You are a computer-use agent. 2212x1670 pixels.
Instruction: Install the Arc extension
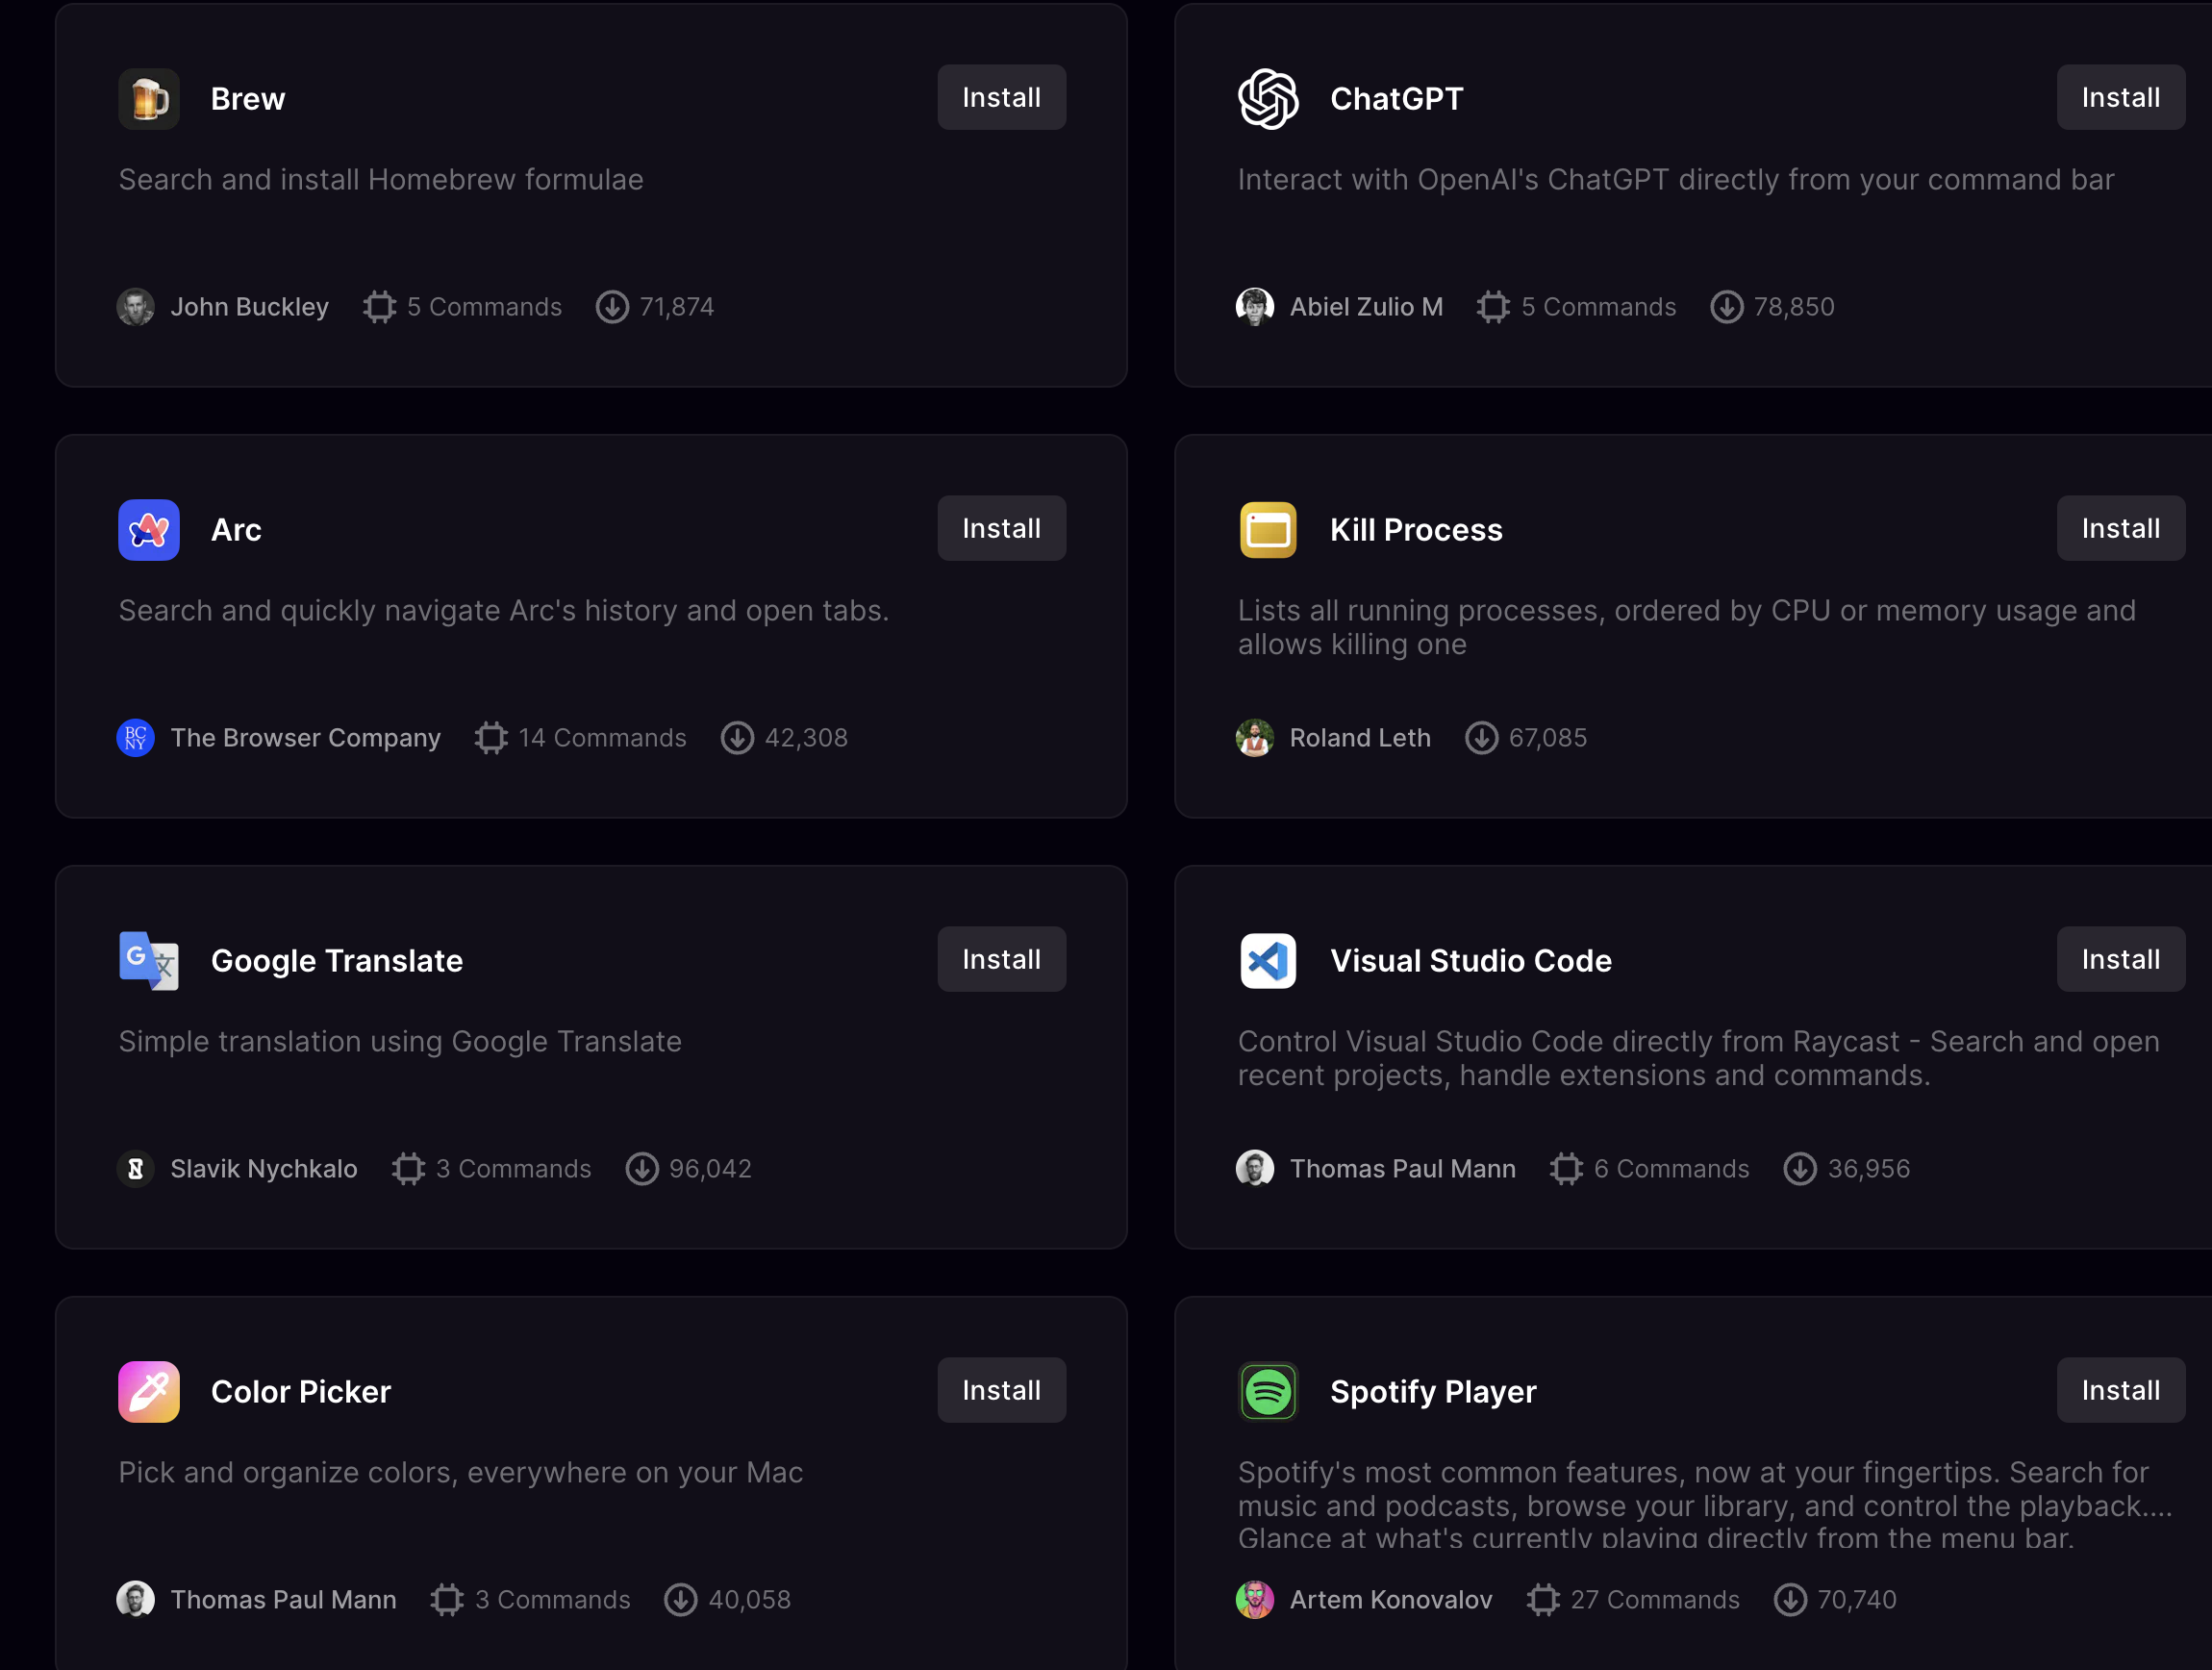[1001, 529]
